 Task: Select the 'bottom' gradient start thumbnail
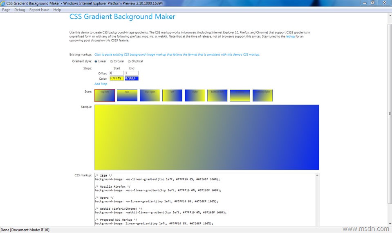(x=240, y=96)
